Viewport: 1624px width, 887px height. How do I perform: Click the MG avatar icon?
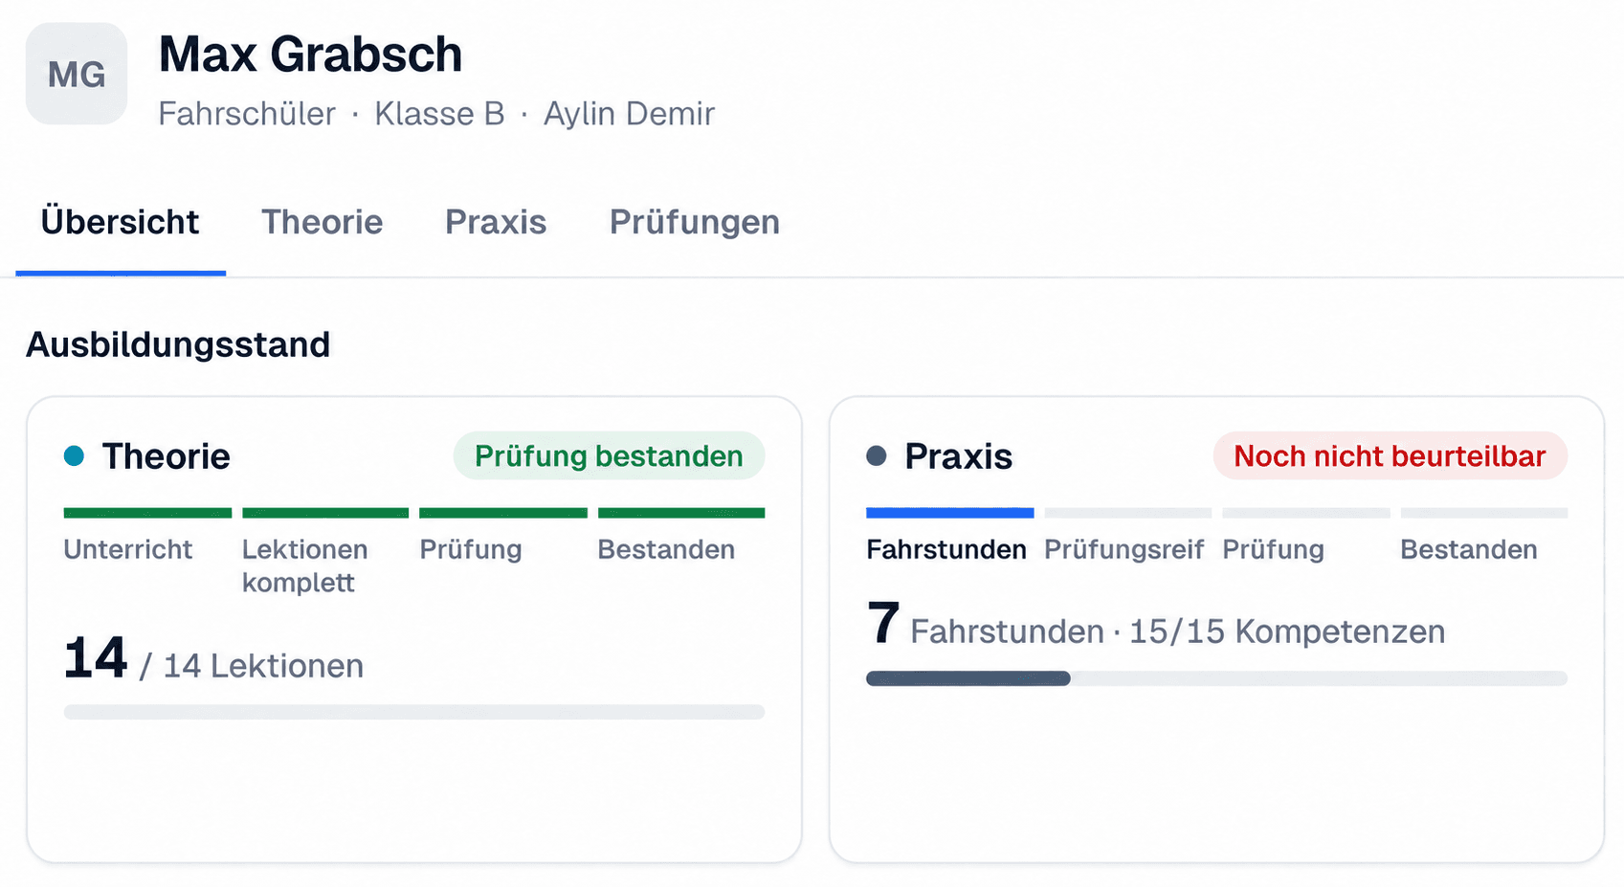click(x=77, y=74)
